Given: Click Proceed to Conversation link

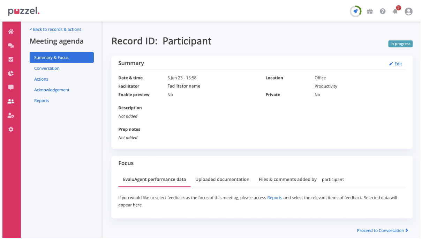Looking at the screenshot, I should (x=382, y=230).
